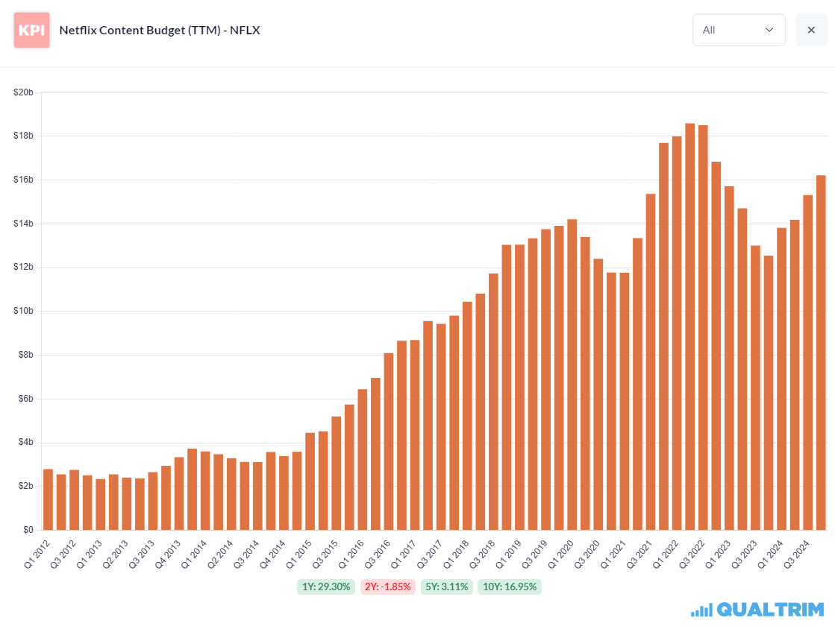
Task: Click the 5Y: 3.11% growth badge
Action: pos(447,587)
